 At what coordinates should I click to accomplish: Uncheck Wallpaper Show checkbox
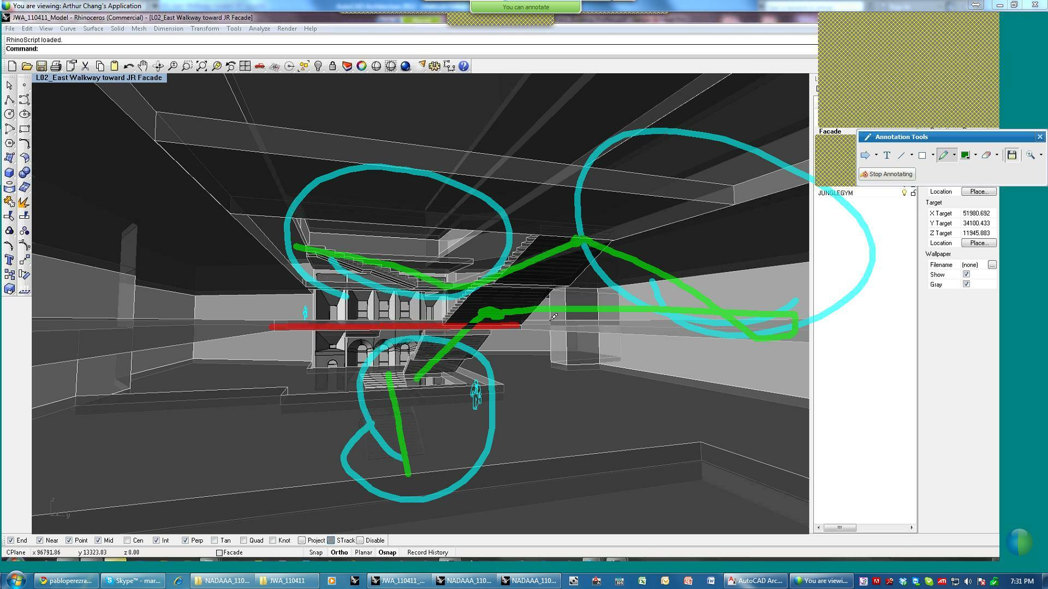(x=966, y=274)
